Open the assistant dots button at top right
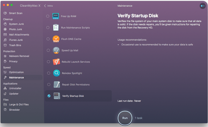 tap(203, 6)
